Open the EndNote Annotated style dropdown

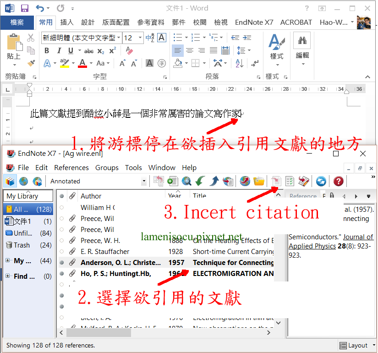pos(144,181)
